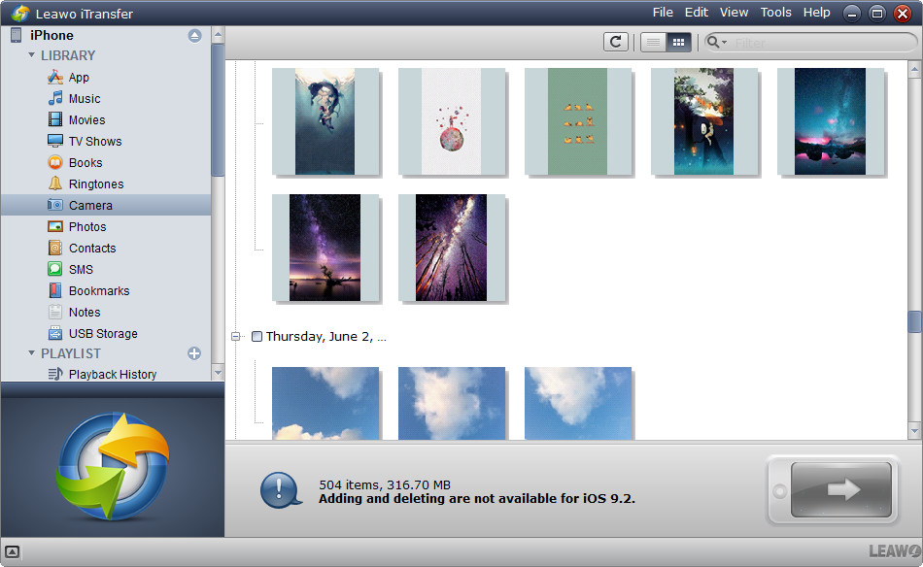Open the Edit menu

click(696, 13)
